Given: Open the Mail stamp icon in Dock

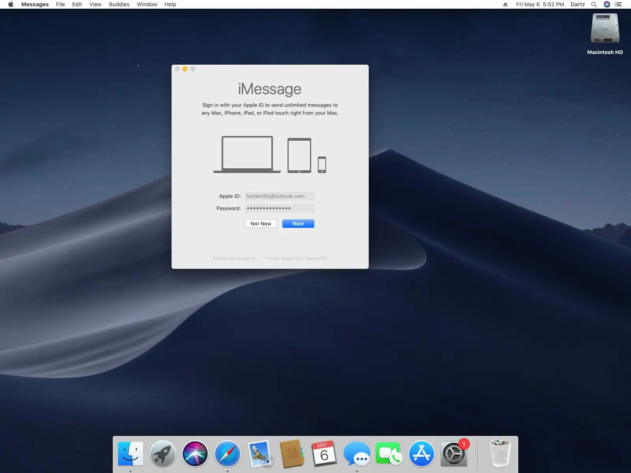Looking at the screenshot, I should coord(260,454).
